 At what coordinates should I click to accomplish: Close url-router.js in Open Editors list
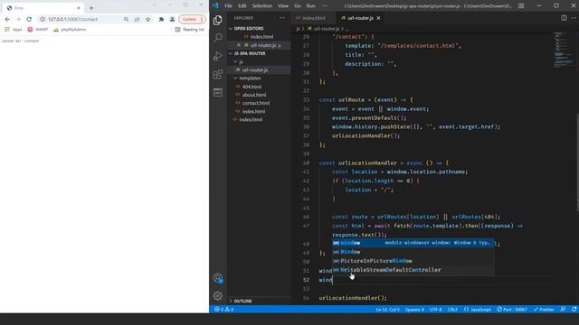coord(239,45)
